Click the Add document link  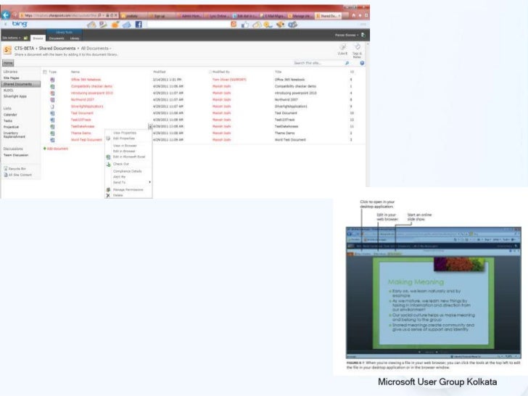coord(57,149)
